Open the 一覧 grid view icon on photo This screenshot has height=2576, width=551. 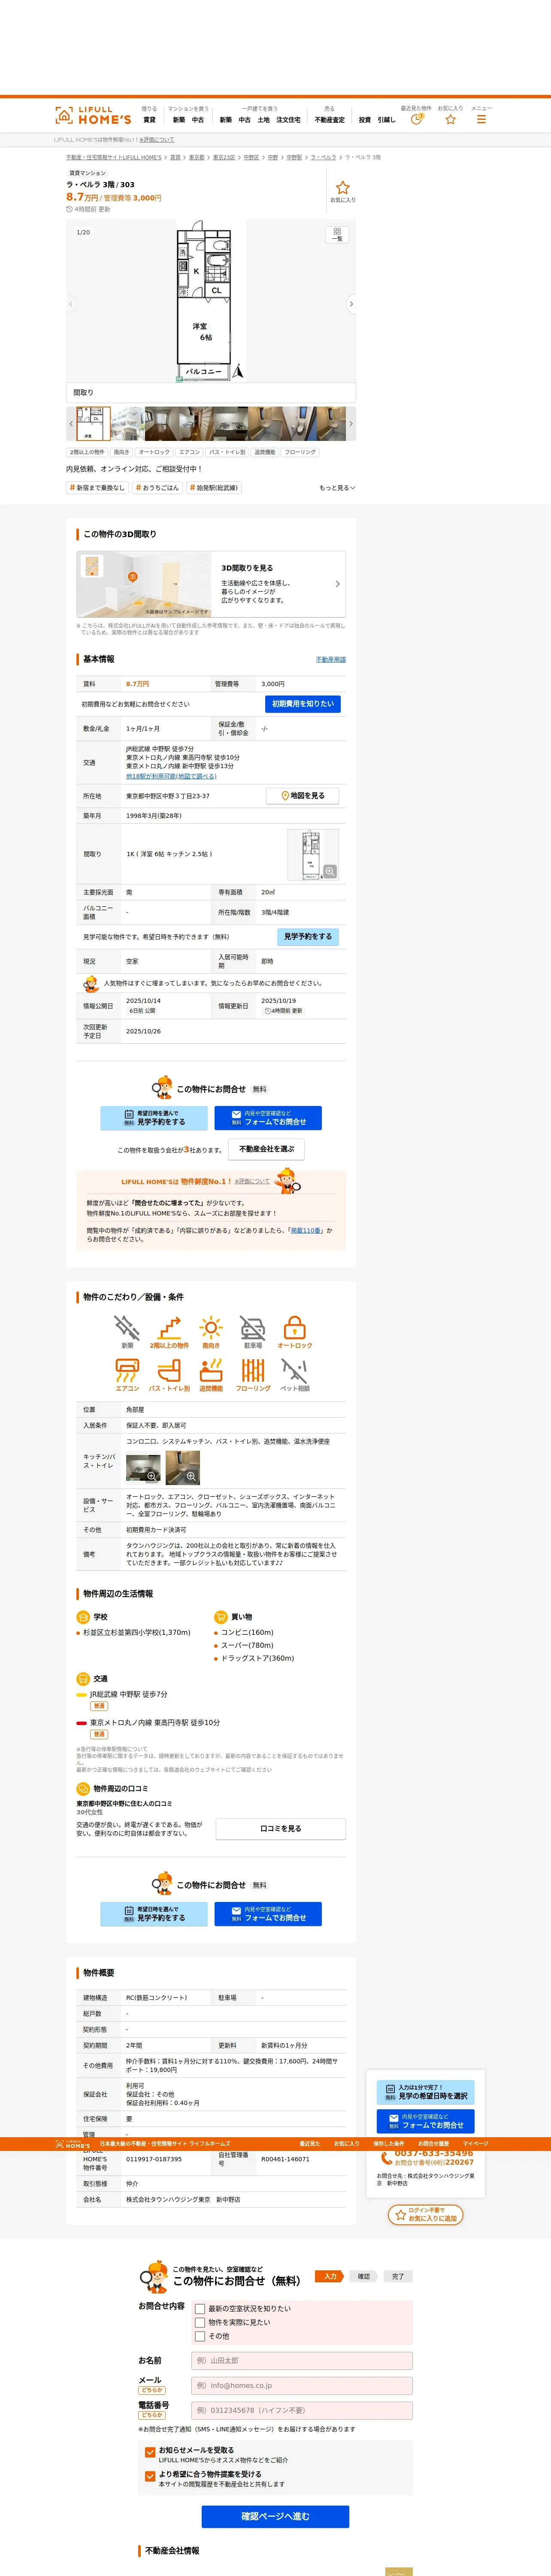(337, 234)
